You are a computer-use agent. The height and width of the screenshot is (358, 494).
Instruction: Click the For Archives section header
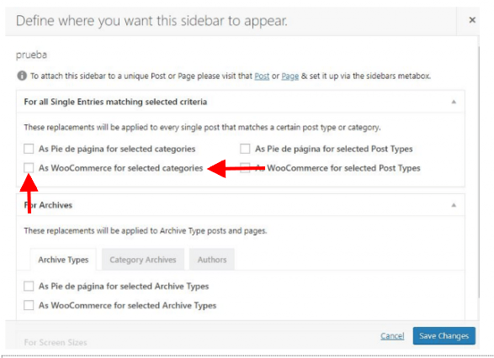pos(241,205)
